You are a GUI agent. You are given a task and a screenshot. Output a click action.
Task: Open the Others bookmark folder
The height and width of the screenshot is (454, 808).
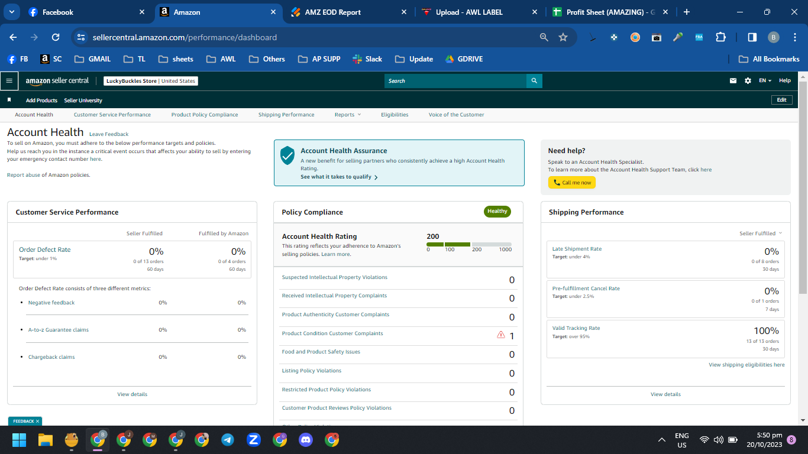pos(267,59)
